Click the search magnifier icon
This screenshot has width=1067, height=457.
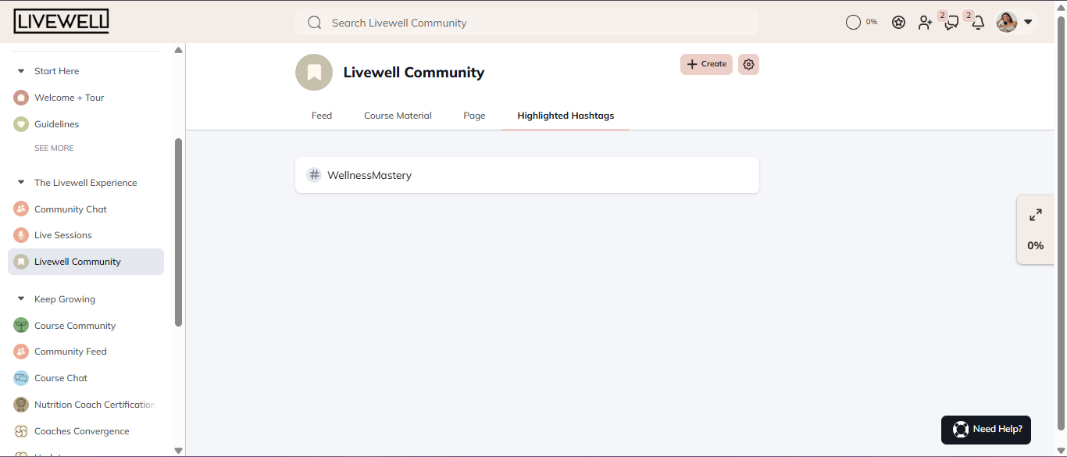(315, 23)
